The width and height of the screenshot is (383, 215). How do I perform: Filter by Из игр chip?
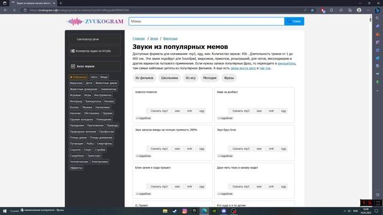[190, 78]
